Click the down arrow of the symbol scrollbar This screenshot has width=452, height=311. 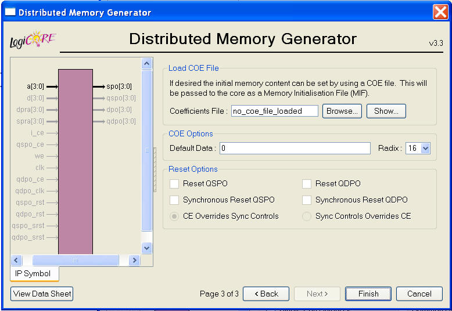pyautogui.click(x=147, y=248)
